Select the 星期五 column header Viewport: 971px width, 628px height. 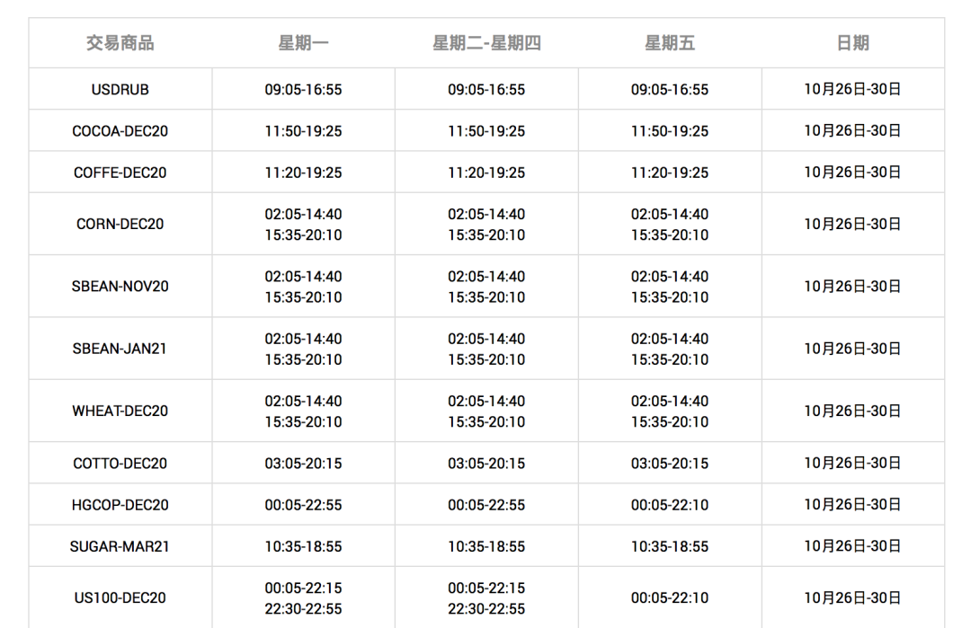tap(670, 43)
